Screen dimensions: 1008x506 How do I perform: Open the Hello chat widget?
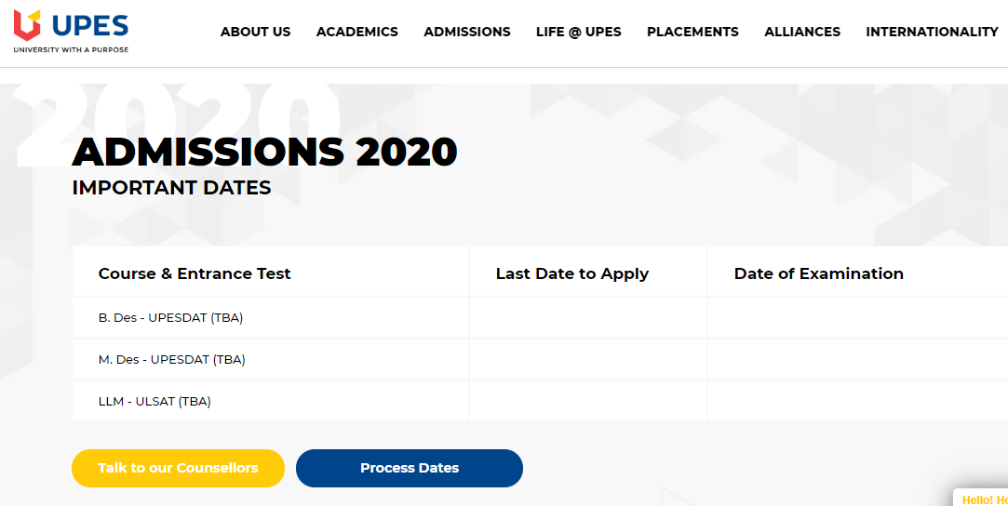pos(982,499)
